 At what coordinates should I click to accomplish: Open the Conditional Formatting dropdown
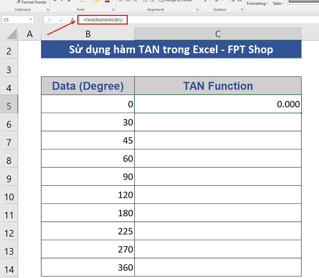point(257,3)
